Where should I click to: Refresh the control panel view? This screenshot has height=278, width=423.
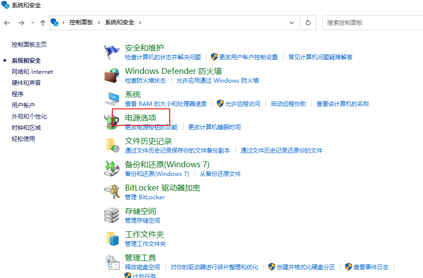click(308, 23)
